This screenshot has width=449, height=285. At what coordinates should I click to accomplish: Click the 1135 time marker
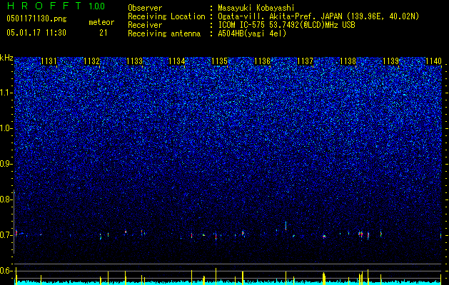point(220,61)
